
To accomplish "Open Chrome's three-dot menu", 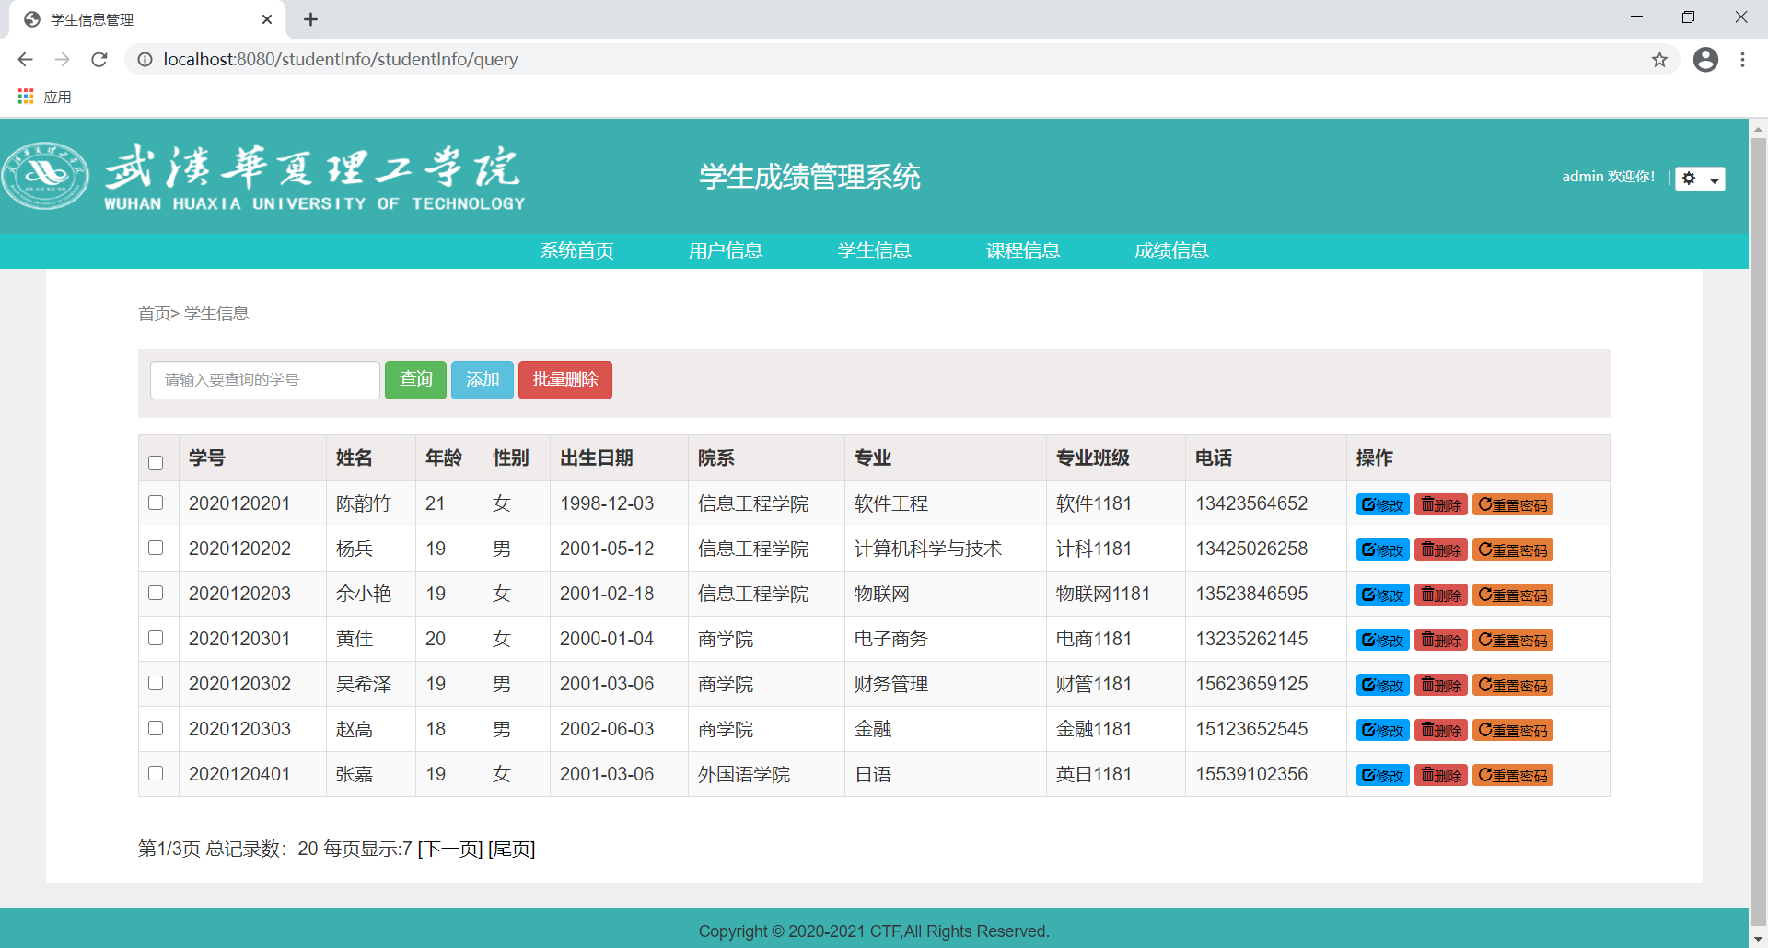I will click(x=1742, y=60).
